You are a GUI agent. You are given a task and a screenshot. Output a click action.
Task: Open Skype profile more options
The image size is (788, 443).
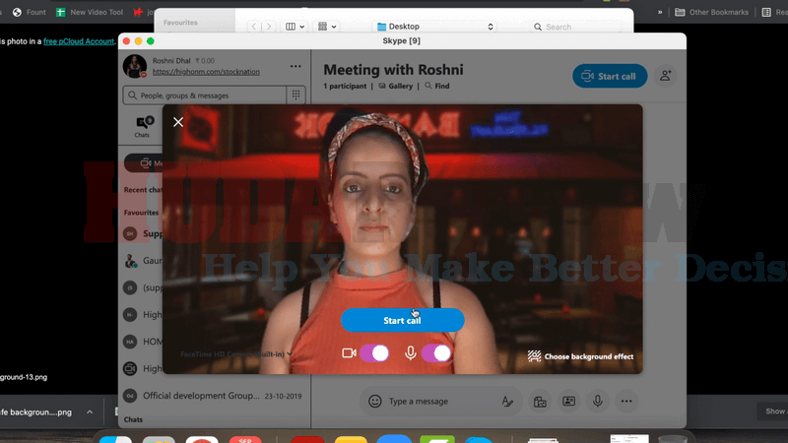click(295, 66)
